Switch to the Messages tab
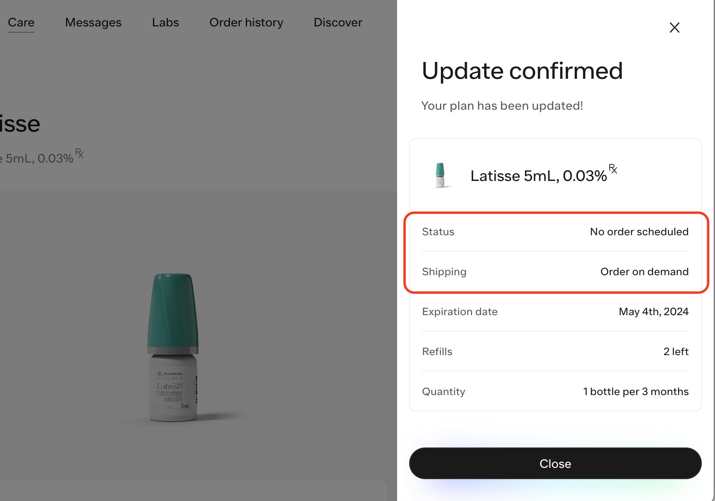 pyautogui.click(x=93, y=23)
